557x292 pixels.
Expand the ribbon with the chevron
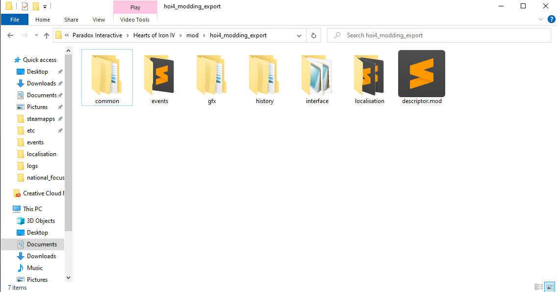click(x=541, y=20)
